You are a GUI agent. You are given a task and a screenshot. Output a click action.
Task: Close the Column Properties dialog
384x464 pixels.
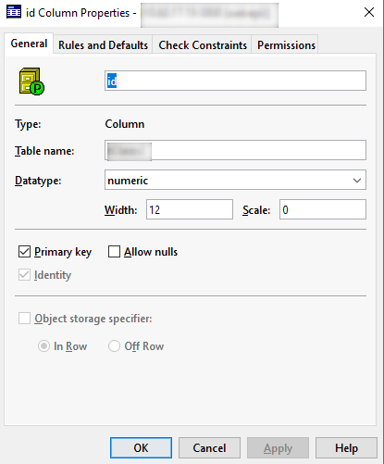pos(369,12)
